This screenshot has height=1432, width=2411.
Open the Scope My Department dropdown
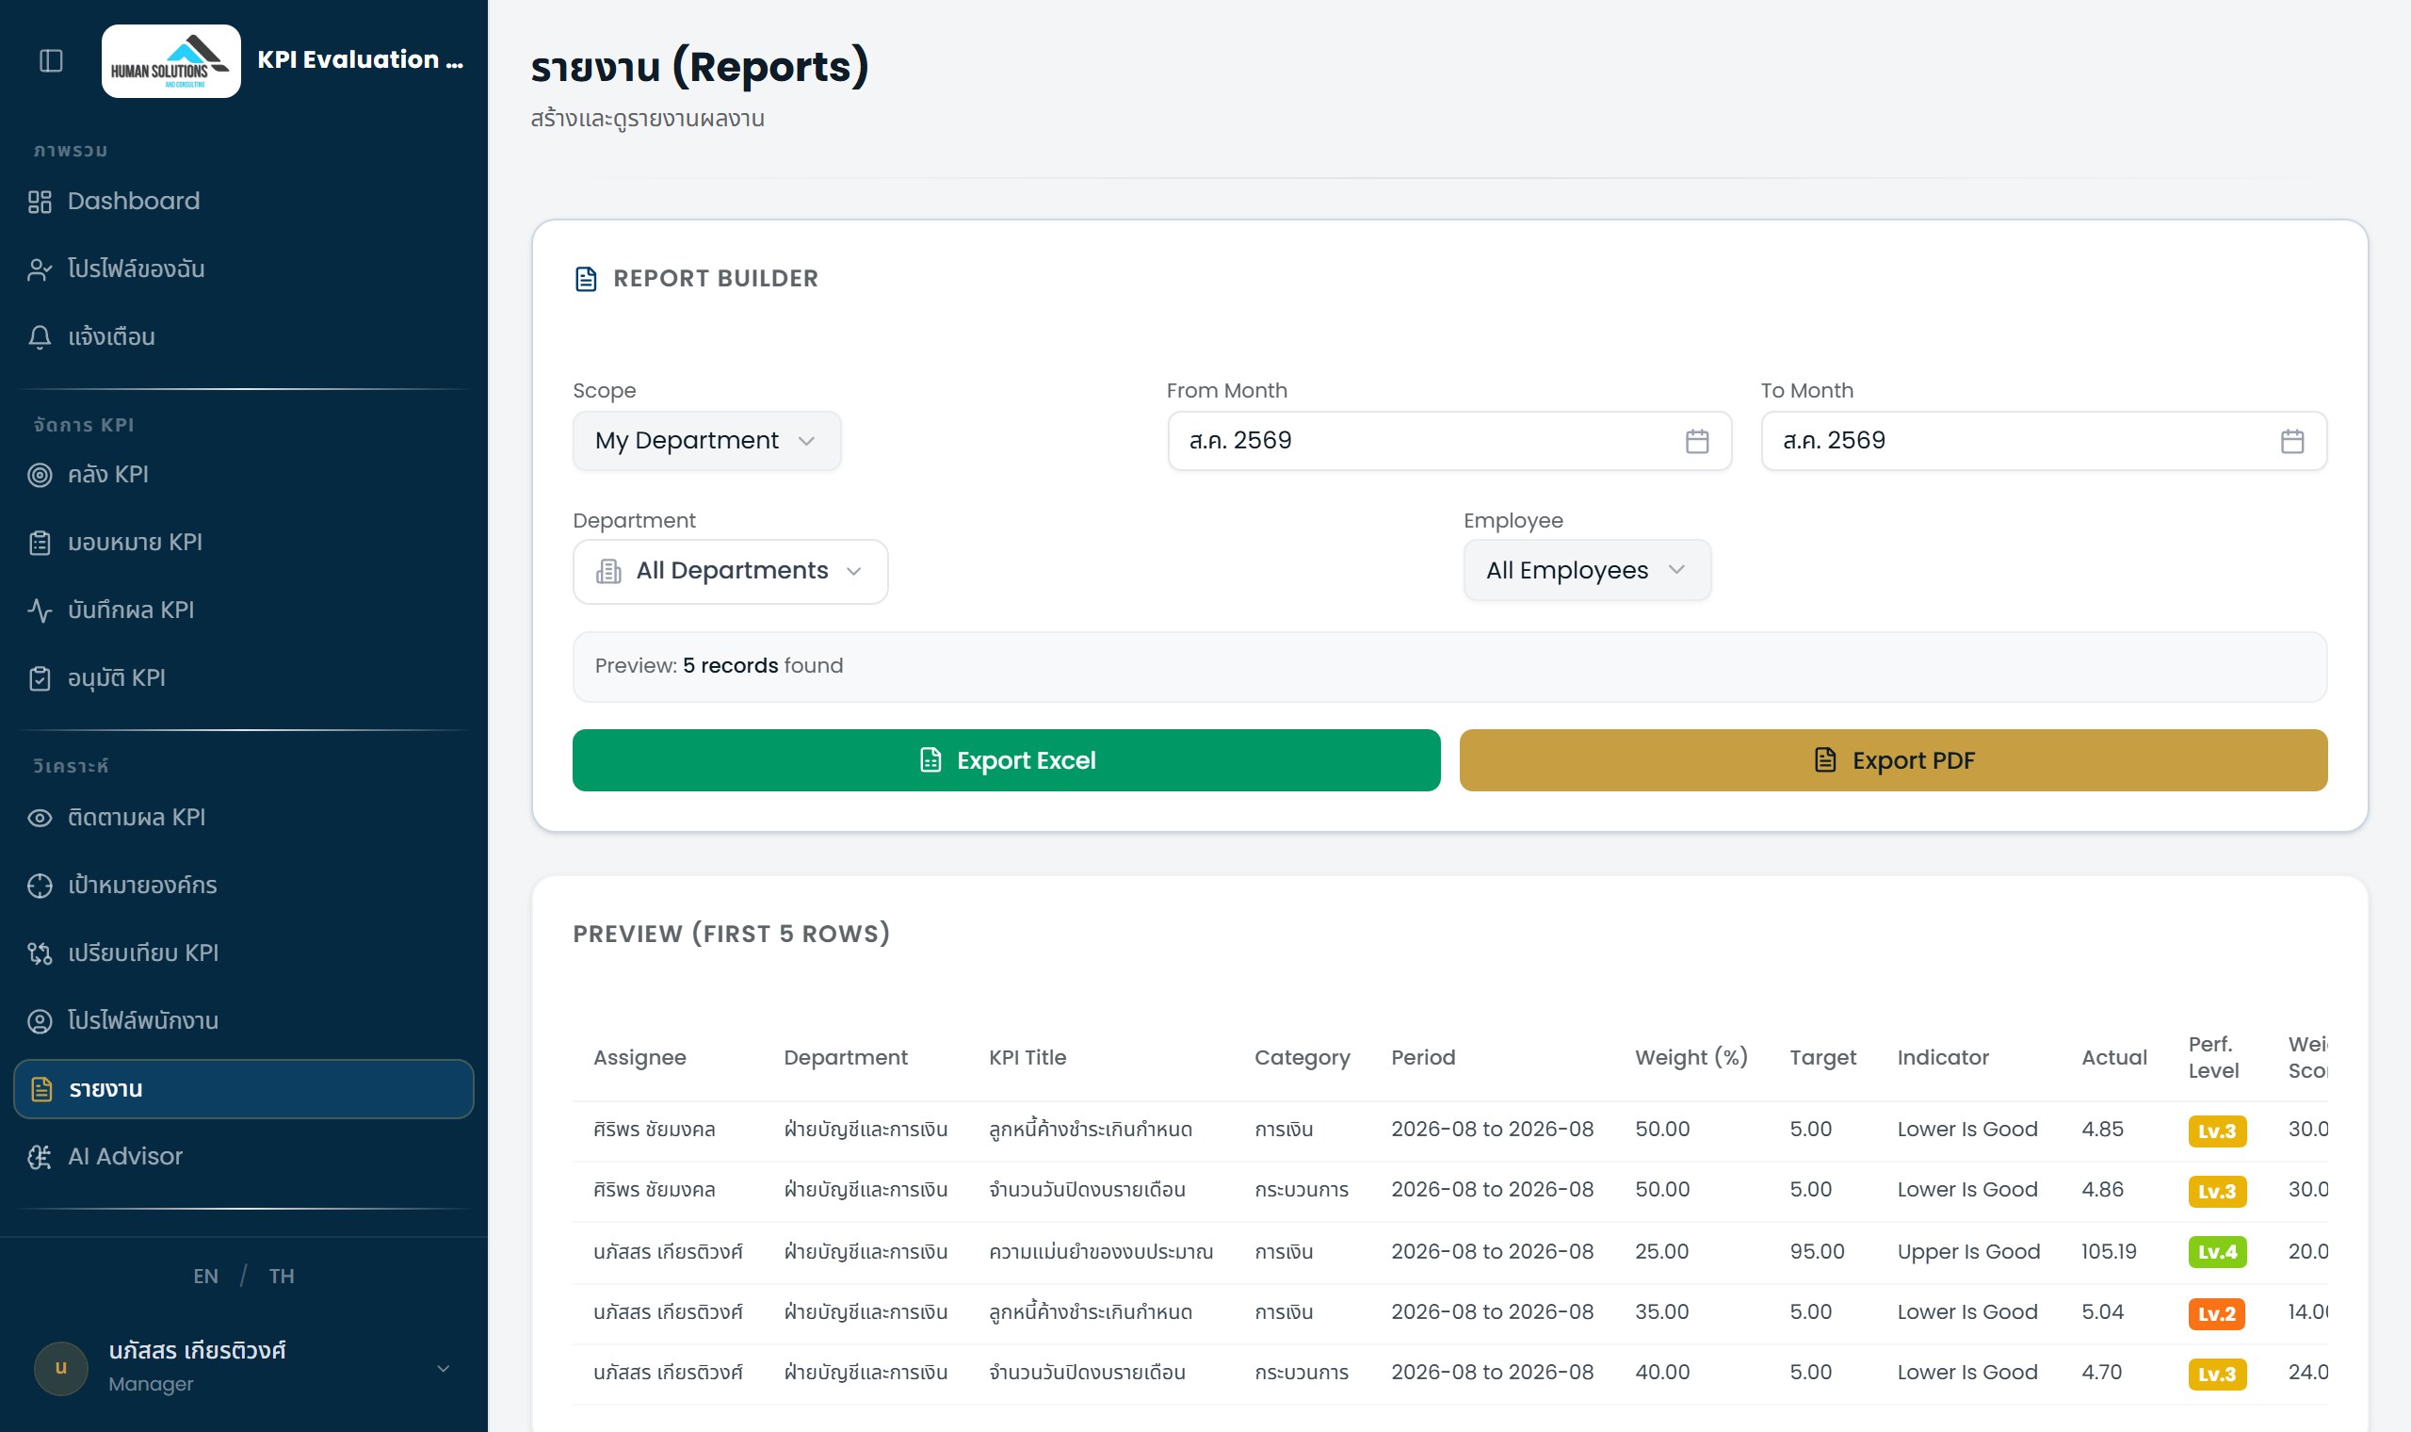tap(706, 441)
